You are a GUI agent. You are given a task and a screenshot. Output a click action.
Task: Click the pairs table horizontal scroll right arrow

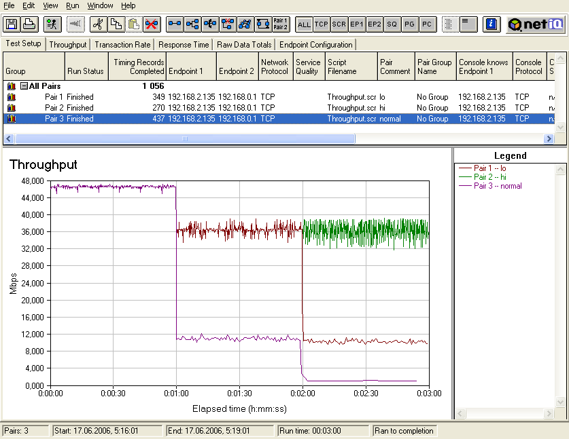[x=549, y=138]
